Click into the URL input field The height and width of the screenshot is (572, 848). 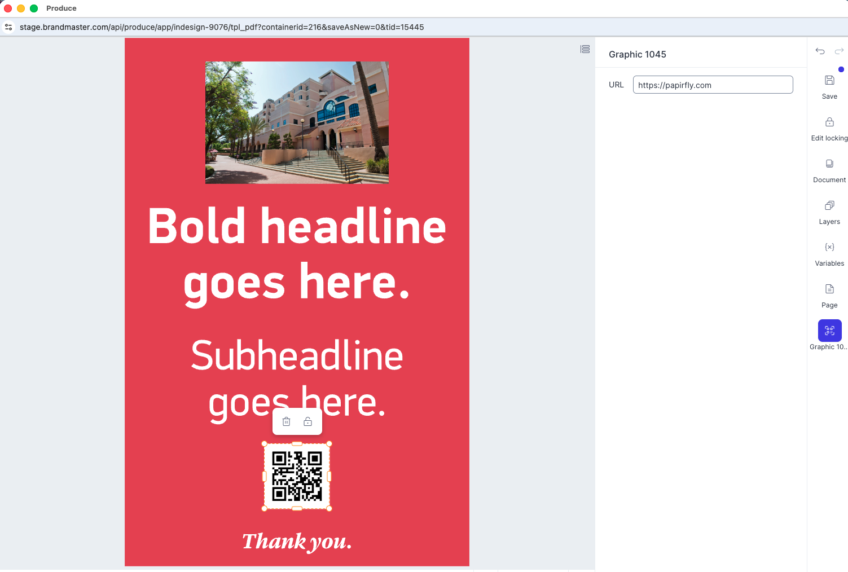click(x=713, y=85)
